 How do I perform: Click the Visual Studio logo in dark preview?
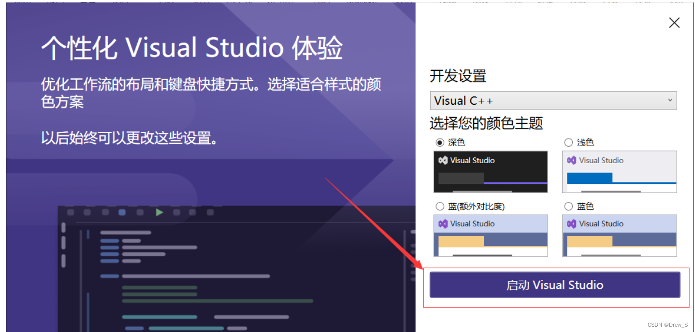[x=443, y=160]
